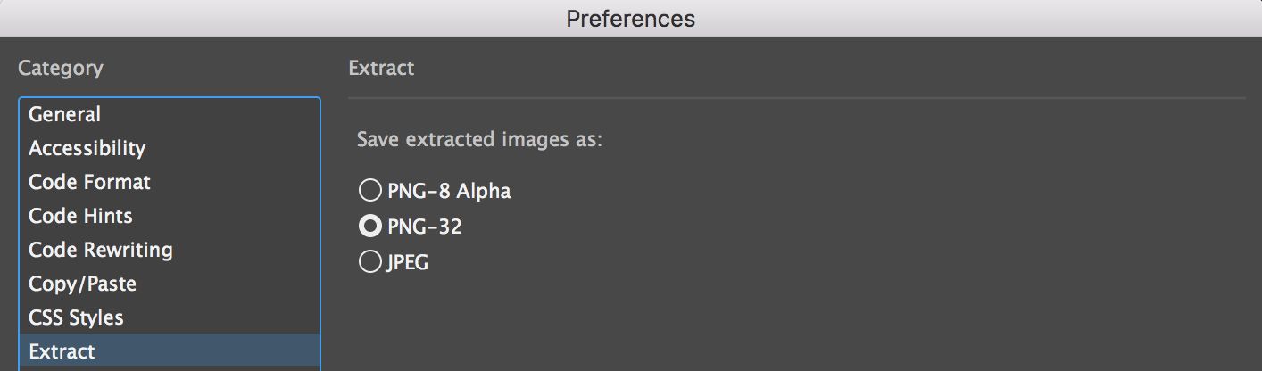The image size is (1262, 371).
Task: Click the separator line under the Extract heading
Action: click(x=796, y=97)
